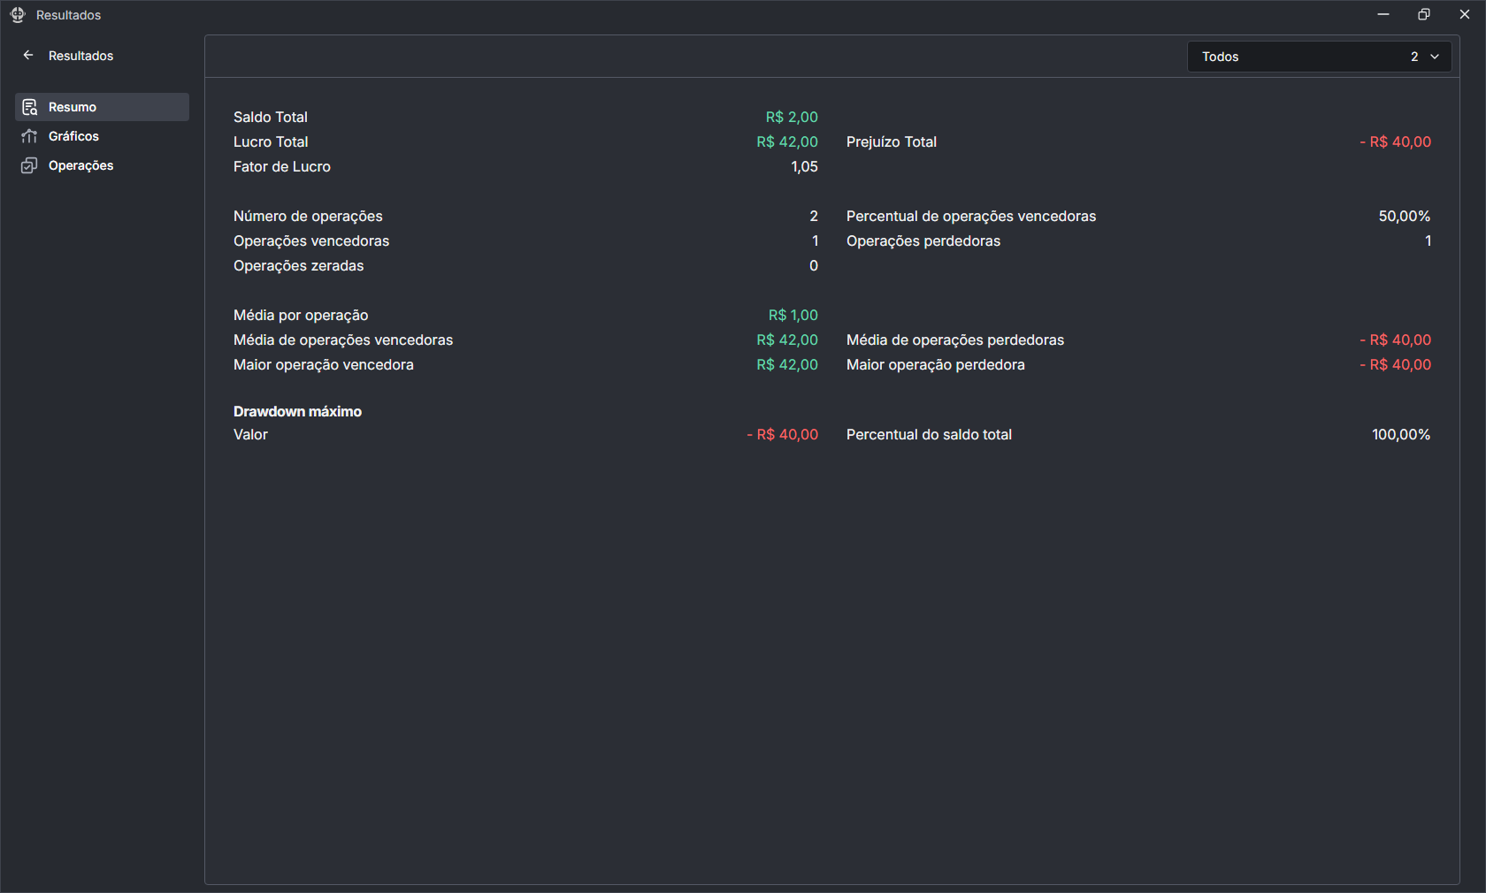Click the Operações sidebar icon
The height and width of the screenshot is (893, 1486).
click(29, 165)
